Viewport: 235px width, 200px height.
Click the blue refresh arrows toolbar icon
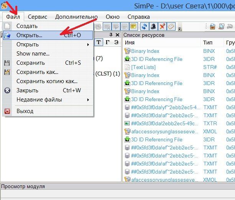click(x=145, y=26)
